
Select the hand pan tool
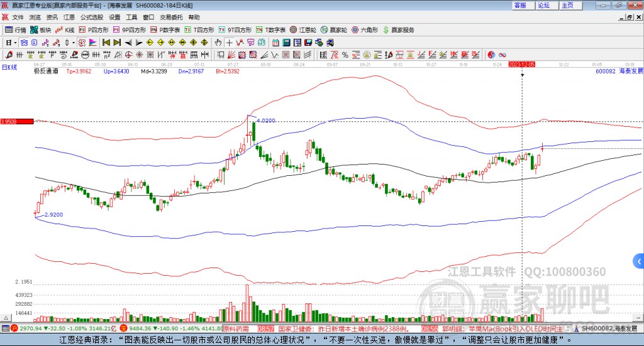pos(218,43)
